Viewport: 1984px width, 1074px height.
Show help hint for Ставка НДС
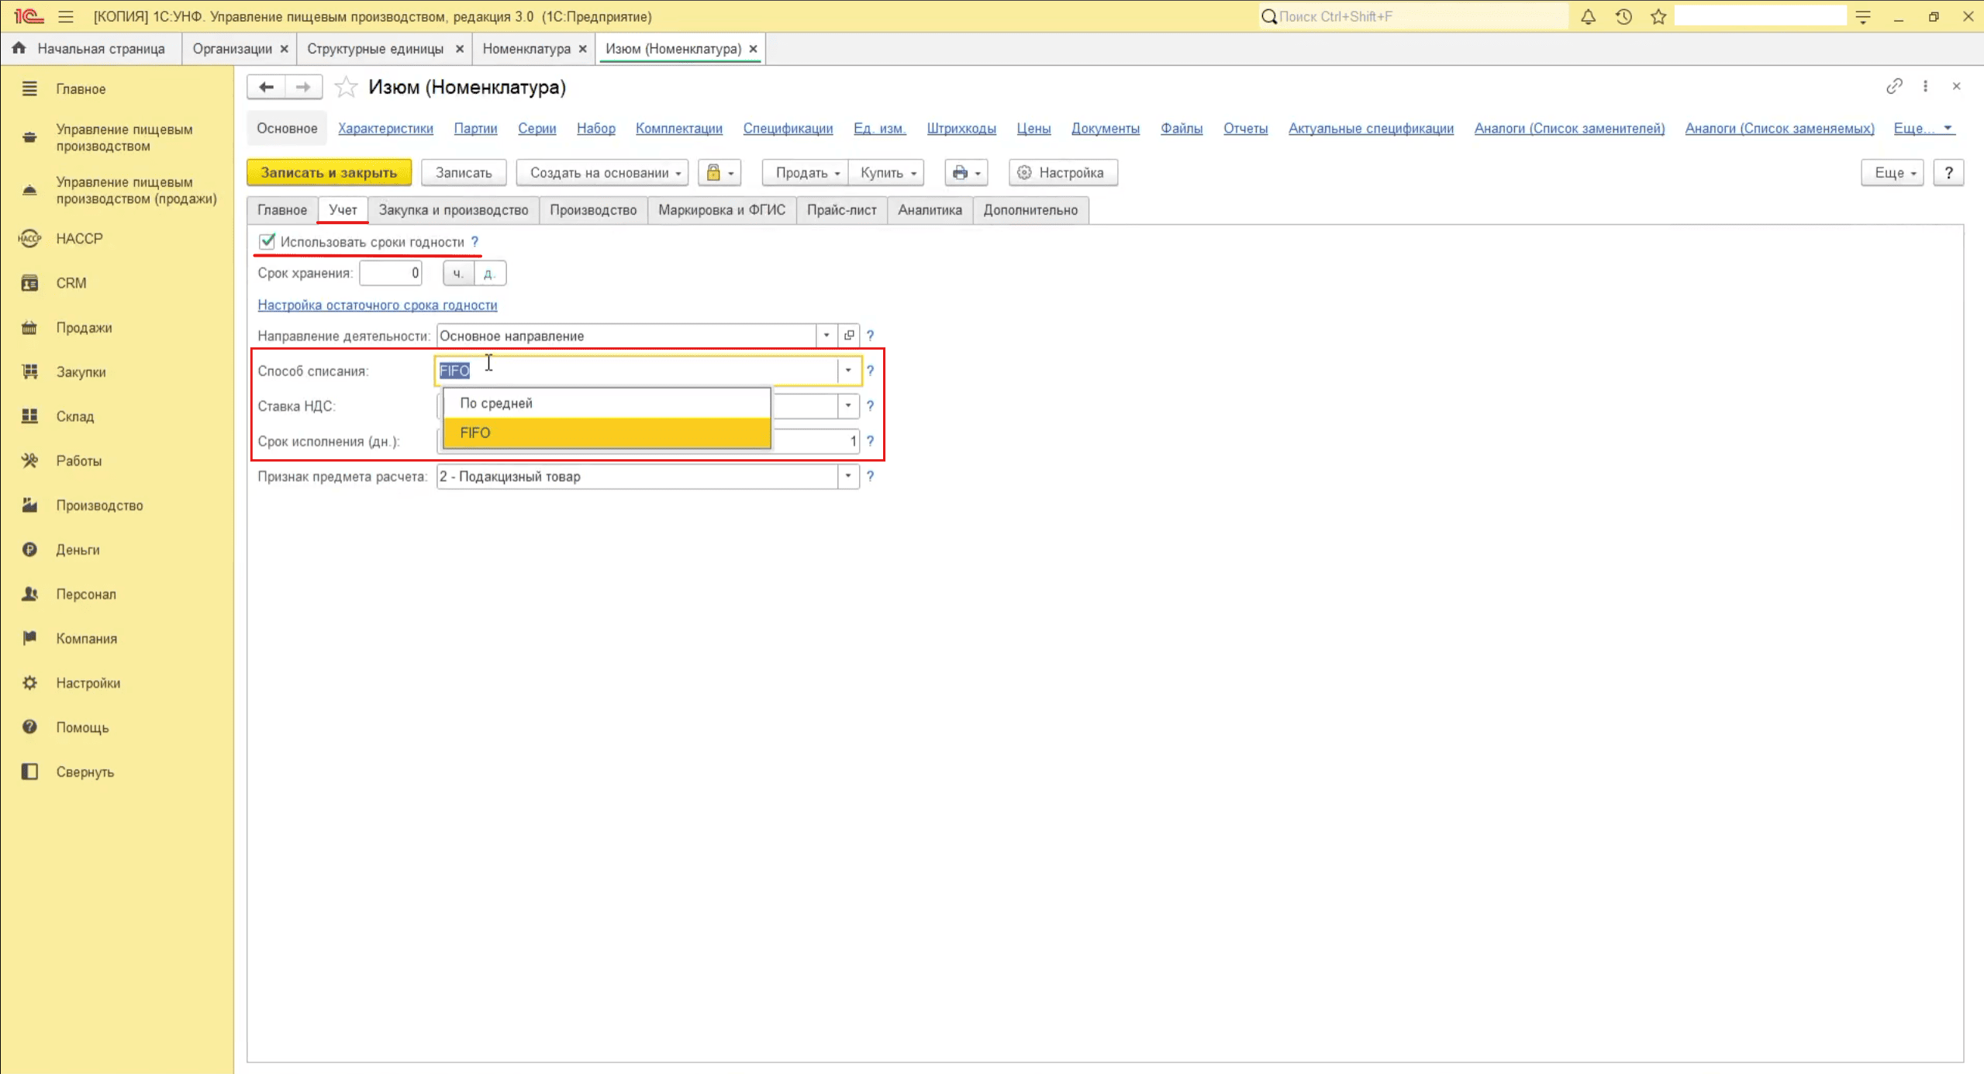click(x=870, y=406)
